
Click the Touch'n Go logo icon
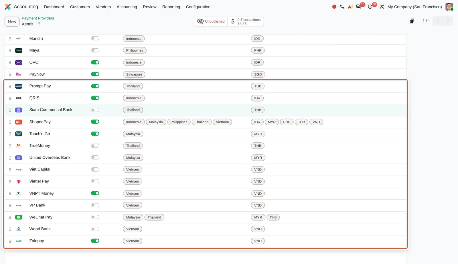click(19, 134)
